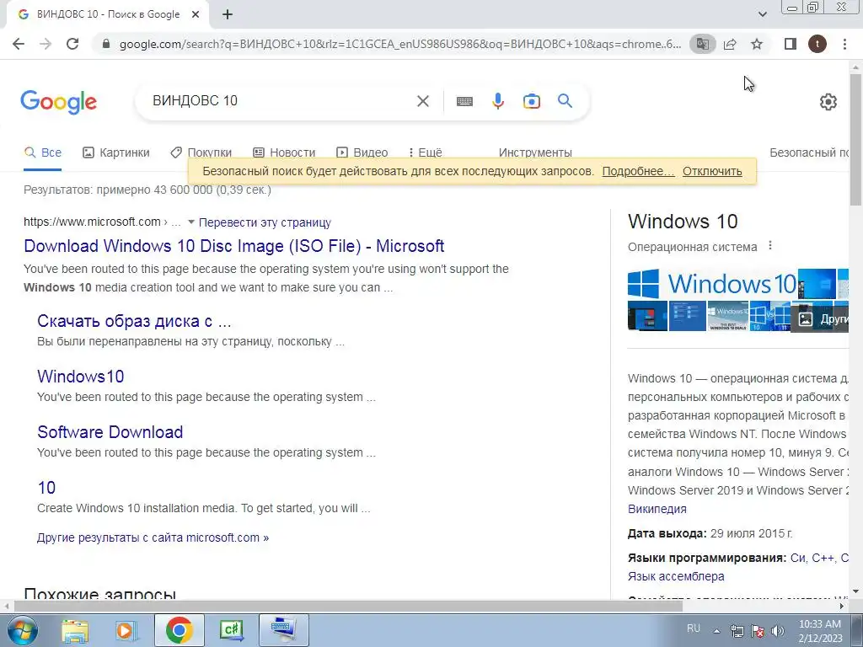This screenshot has width=863, height=647.
Task: Submit search with the magnifier icon
Action: [565, 101]
